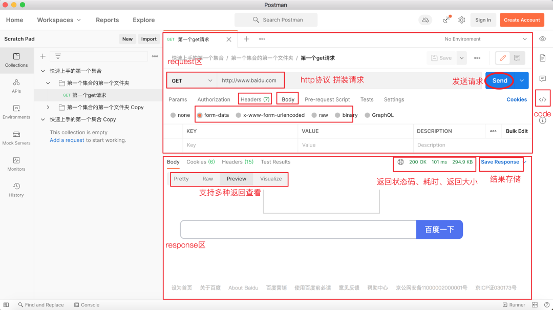This screenshot has height=310, width=553.
Task: Click the Search Postman field
Action: (x=276, y=20)
